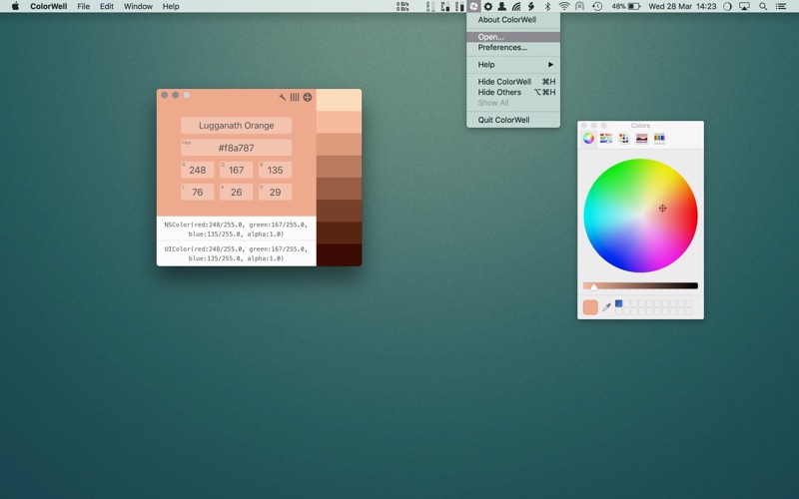The height and width of the screenshot is (499, 799).
Task: Switch to the pencils picker mode
Action: pos(659,138)
